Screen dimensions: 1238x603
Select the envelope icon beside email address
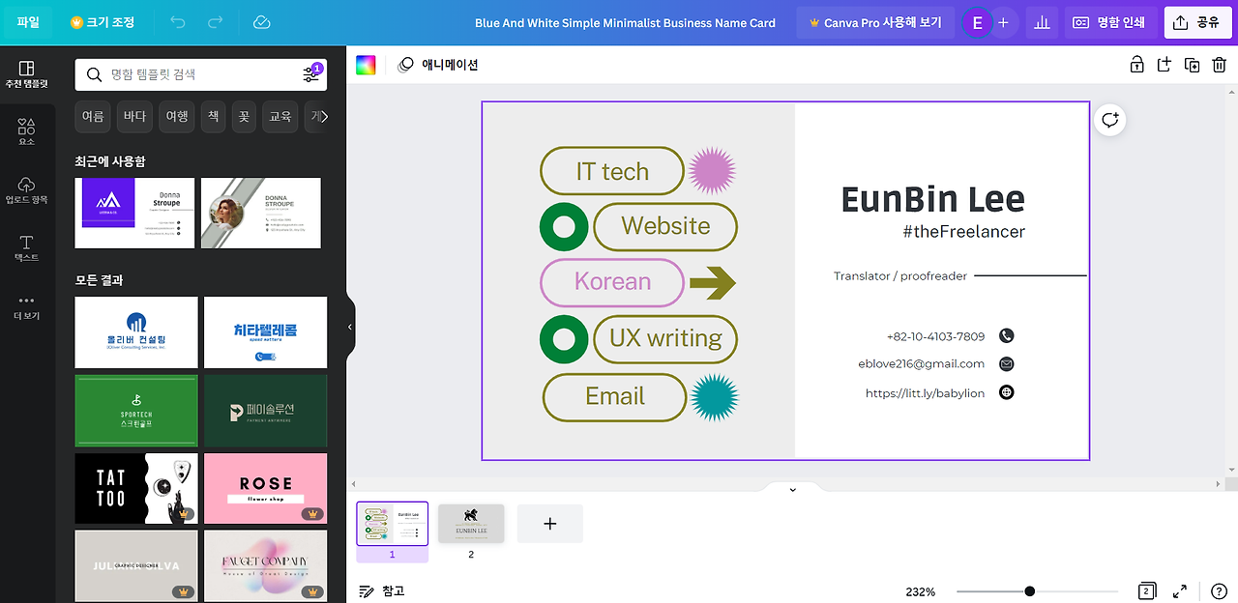[1006, 364]
